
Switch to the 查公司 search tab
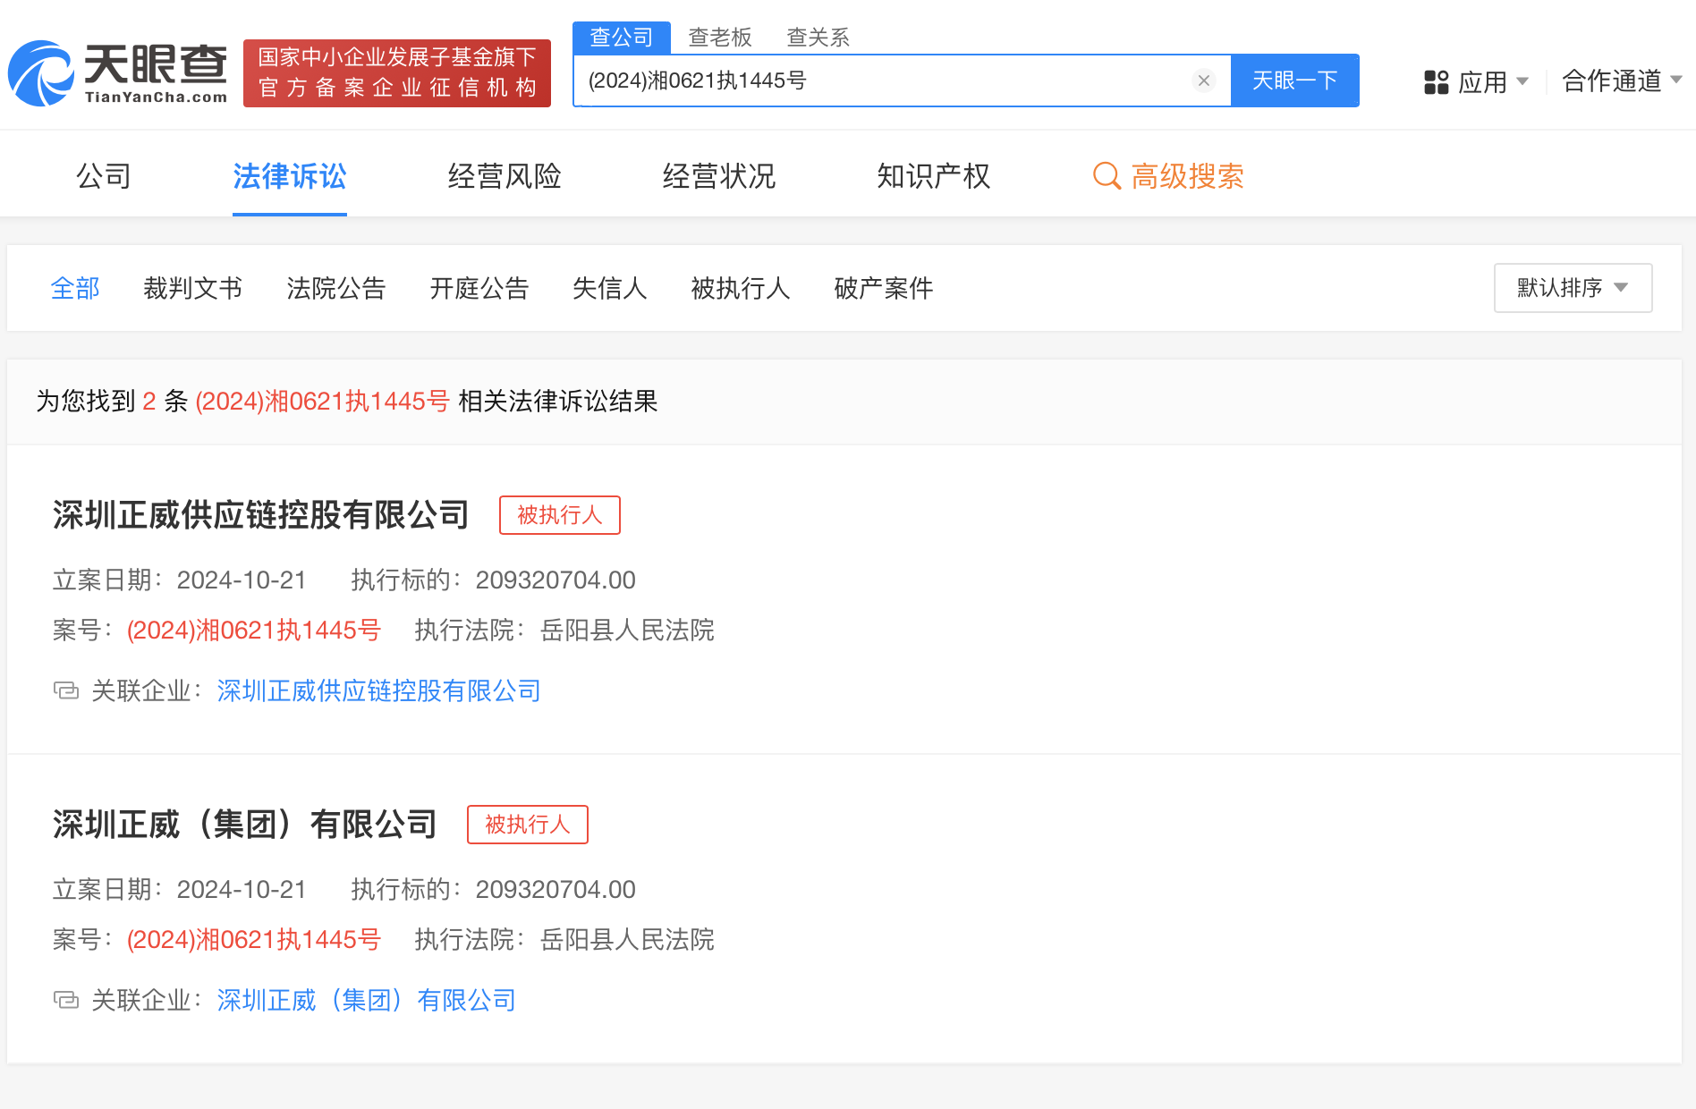622,38
